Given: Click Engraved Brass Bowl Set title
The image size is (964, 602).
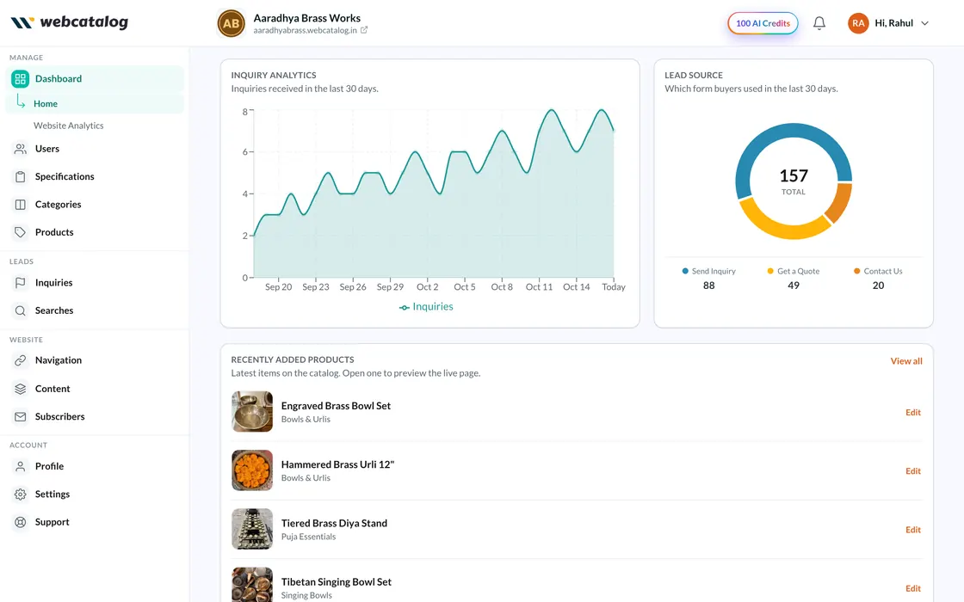Looking at the screenshot, I should (x=336, y=406).
